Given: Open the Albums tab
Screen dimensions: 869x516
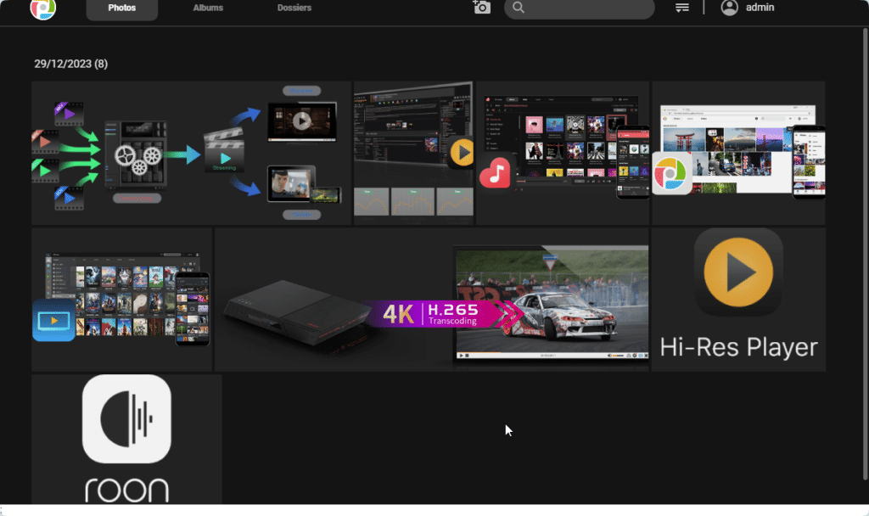Looking at the screenshot, I should (x=207, y=8).
